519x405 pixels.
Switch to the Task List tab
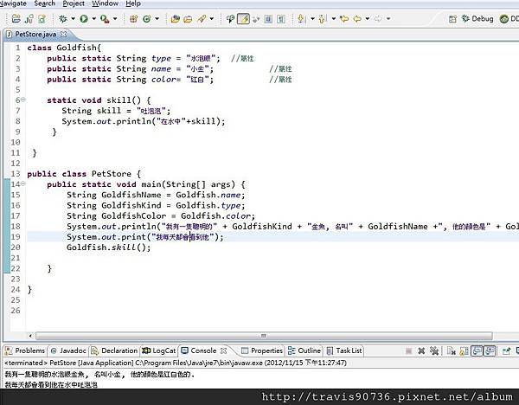[348, 350]
